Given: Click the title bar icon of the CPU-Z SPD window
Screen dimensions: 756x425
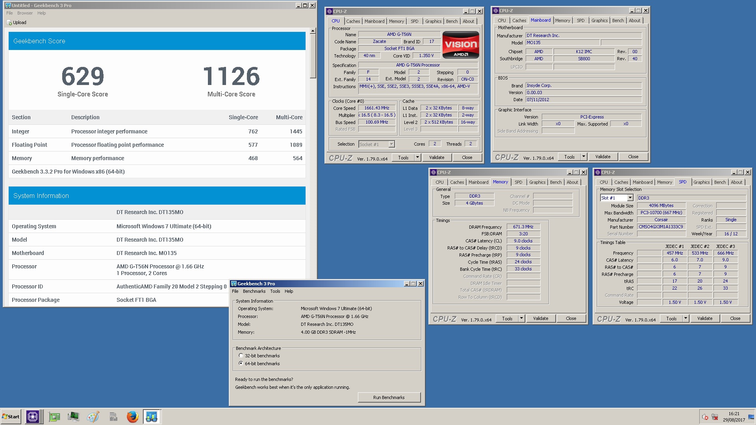Looking at the screenshot, I should coord(597,172).
